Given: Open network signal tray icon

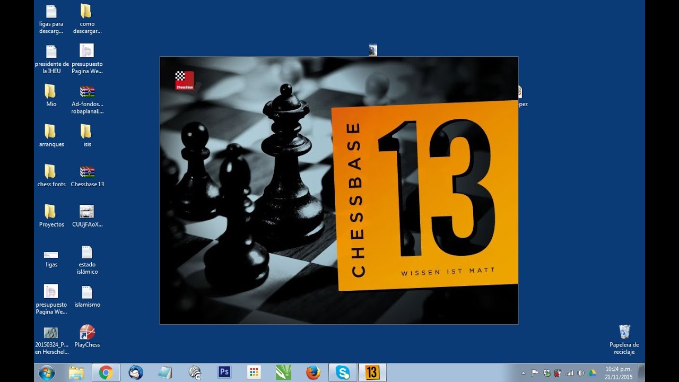Looking at the screenshot, I should [569, 373].
